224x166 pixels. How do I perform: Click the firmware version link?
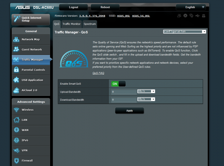[x=92, y=16]
